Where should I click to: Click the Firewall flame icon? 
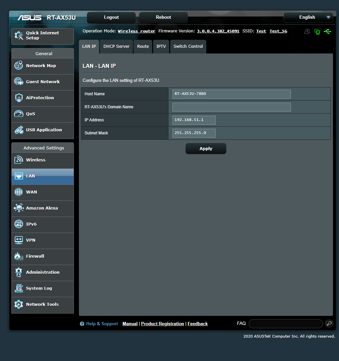[19, 256]
